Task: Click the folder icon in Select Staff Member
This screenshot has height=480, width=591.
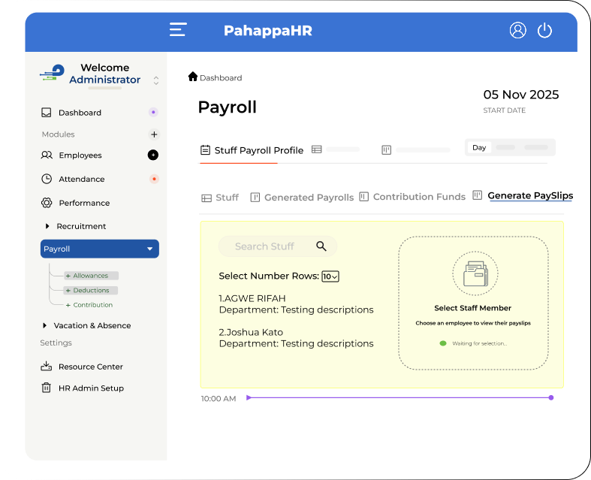Action: click(475, 273)
